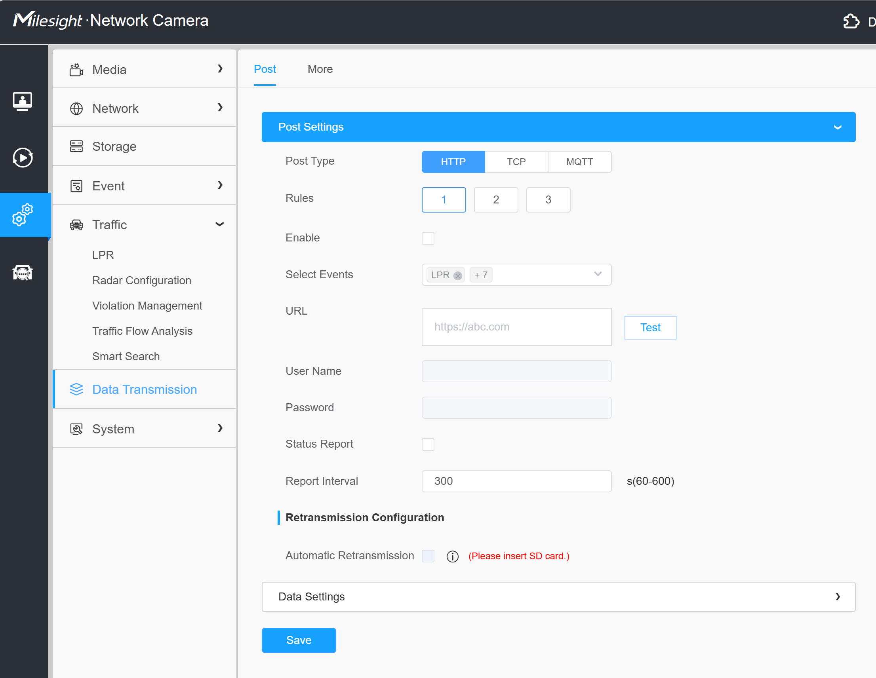Open Violation Management menu item

click(147, 306)
